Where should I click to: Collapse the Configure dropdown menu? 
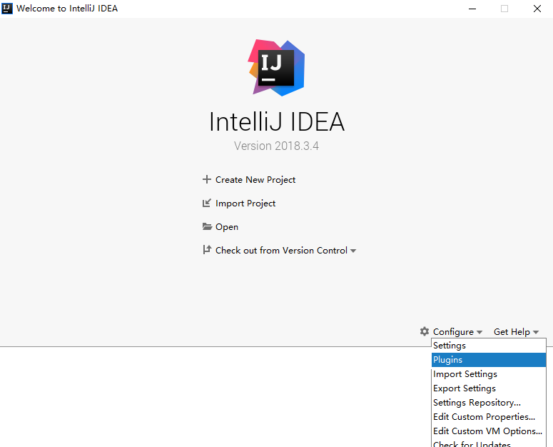tap(458, 331)
